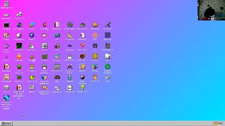Viewport: 225px width, 126px height.
Task: Open the Trash bin icon
Action: 6,88
